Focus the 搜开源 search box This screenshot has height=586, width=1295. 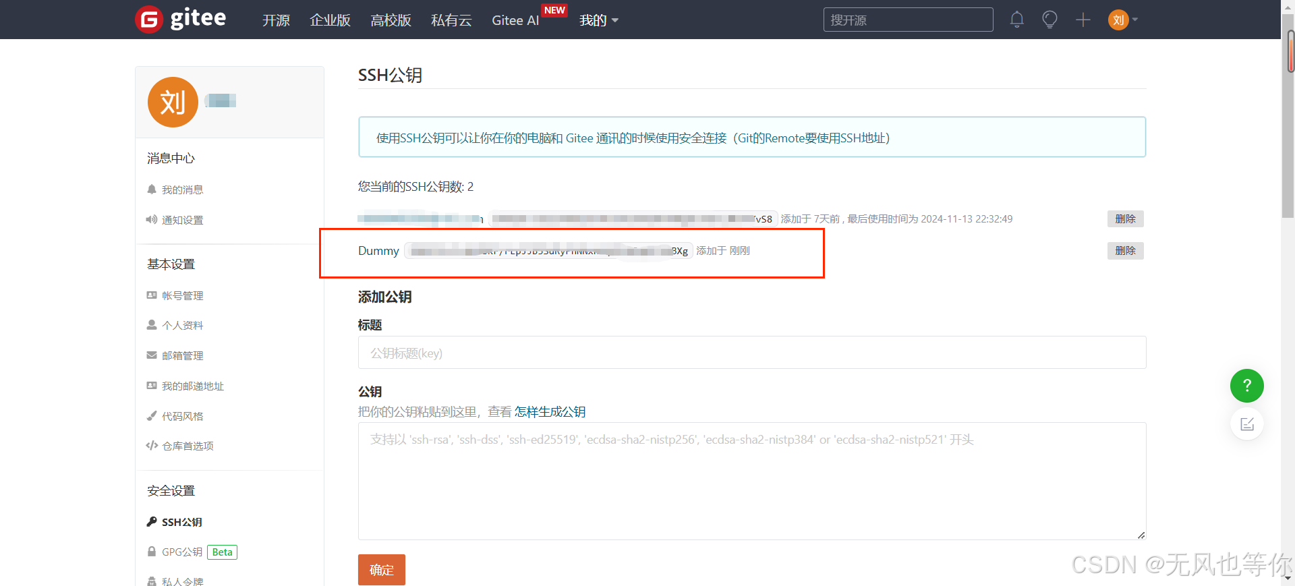click(x=908, y=20)
